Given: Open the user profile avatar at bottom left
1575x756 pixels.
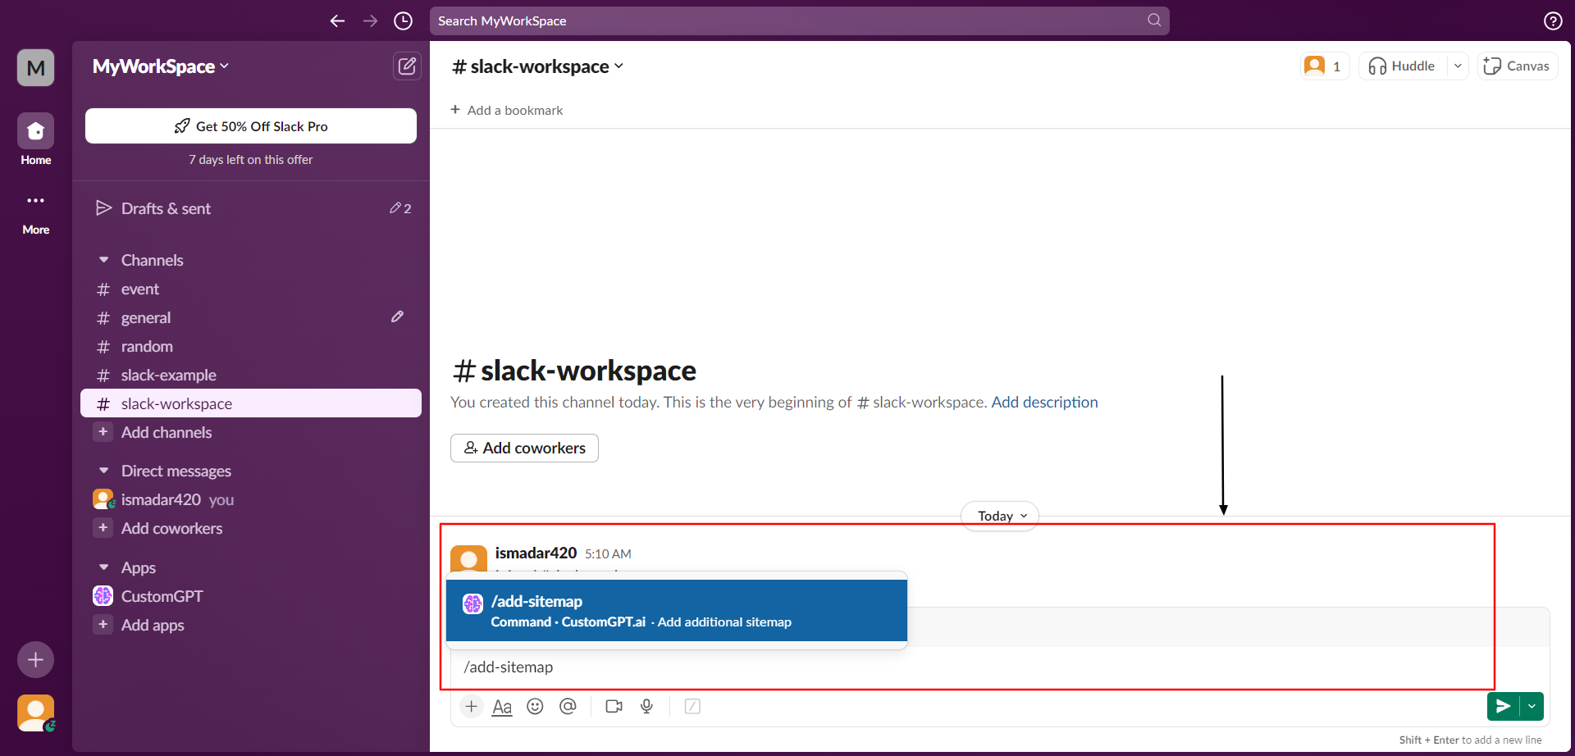Looking at the screenshot, I should [36, 713].
